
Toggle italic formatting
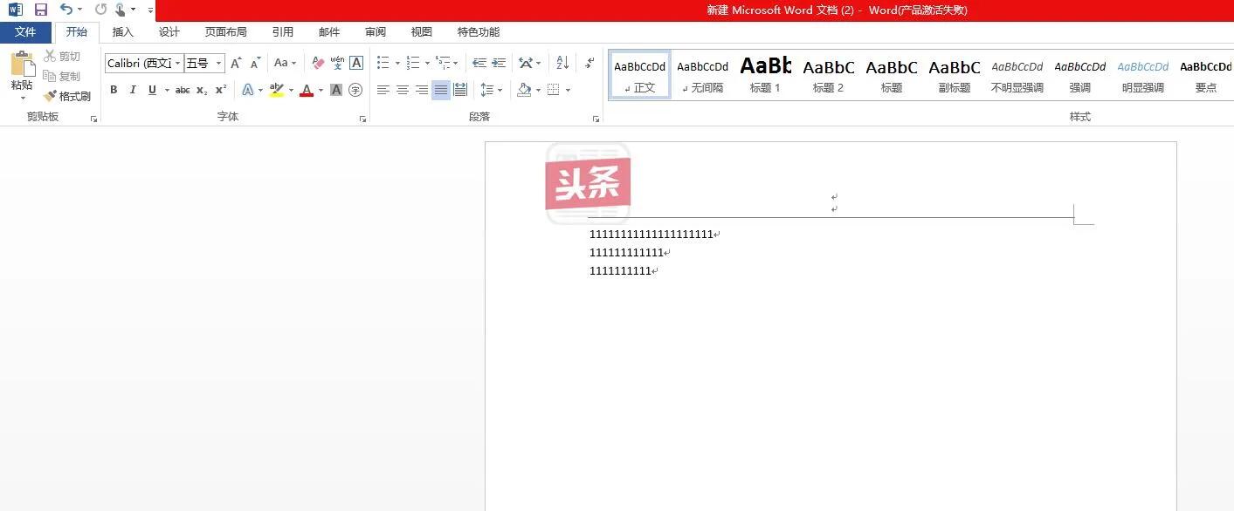pyautogui.click(x=132, y=90)
